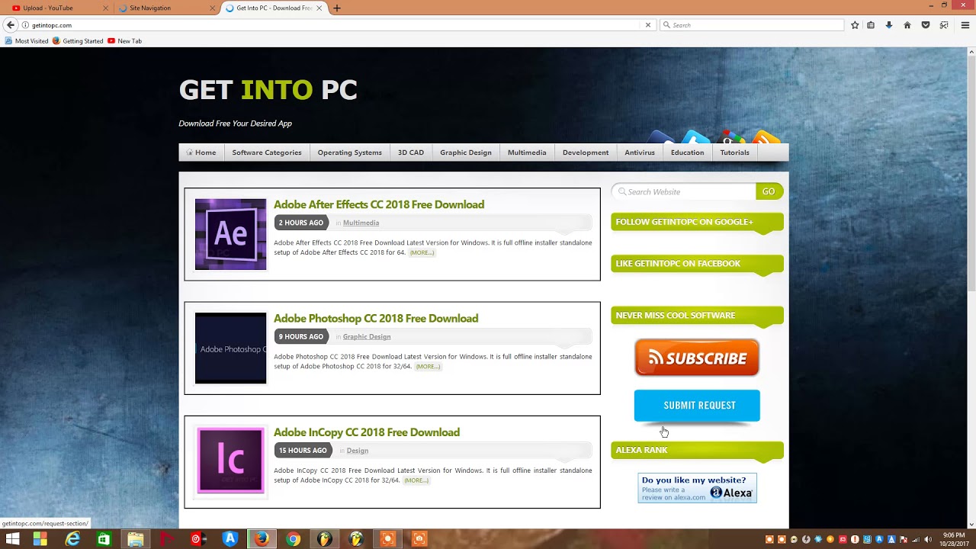
Task: Click the Firefox Search box
Action: (752, 25)
